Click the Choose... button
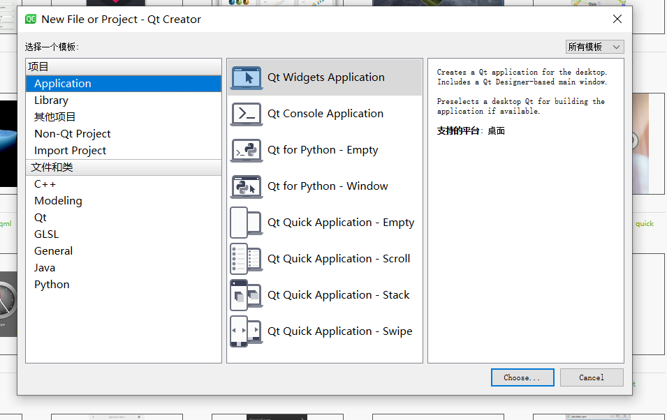667x420 pixels. (x=522, y=377)
